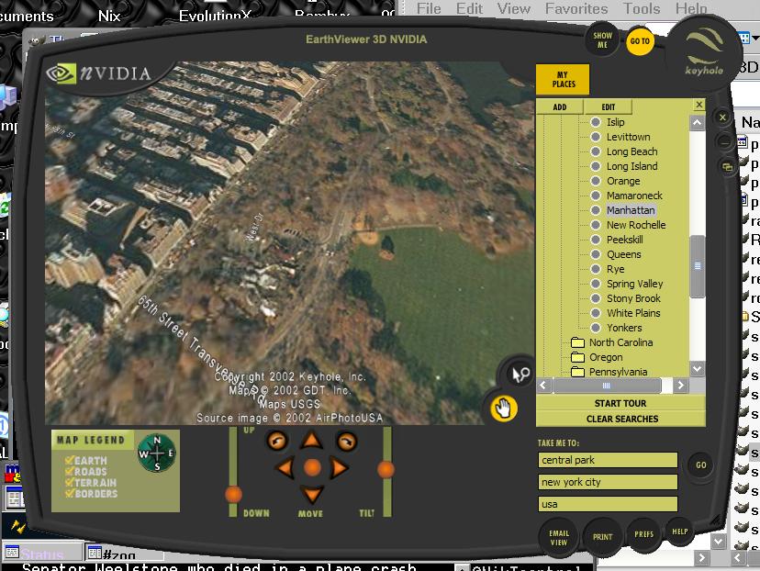Image resolution: width=760 pixels, height=571 pixels.
Task: Click the center orange move button
Action: tap(312, 468)
